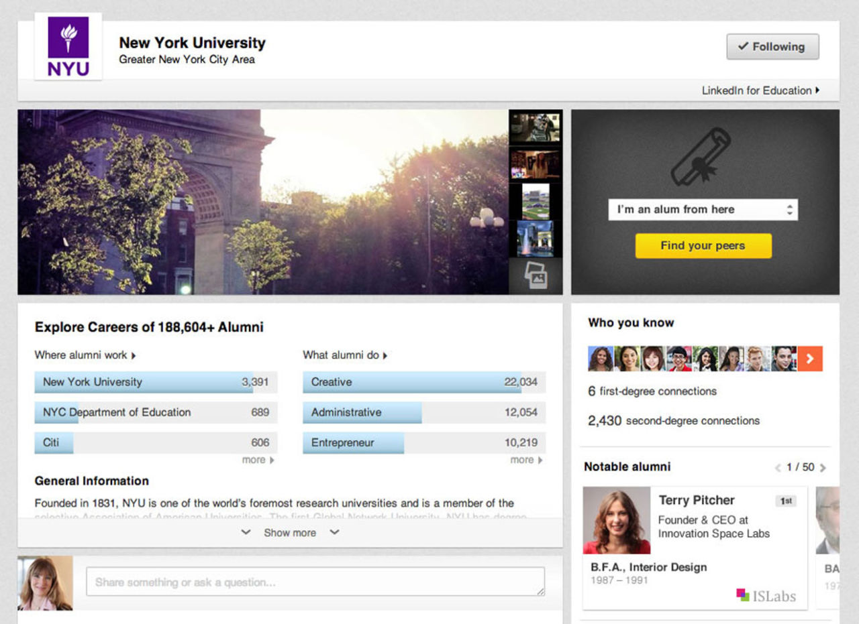Screen dimensions: 859x624
Task: Click the share something input field
Action: tap(315, 582)
